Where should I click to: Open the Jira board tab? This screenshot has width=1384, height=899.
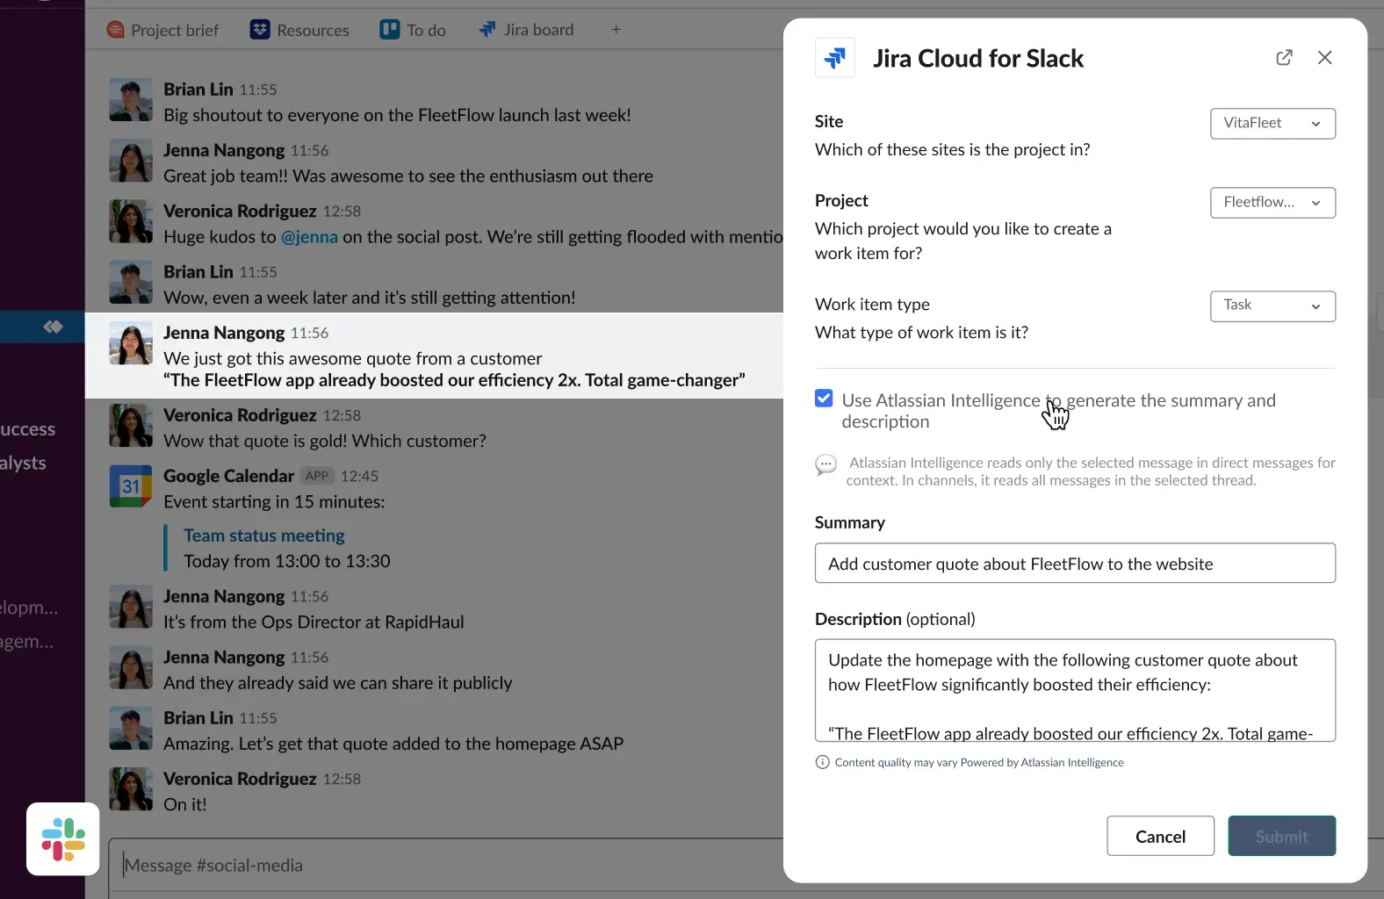527,30
